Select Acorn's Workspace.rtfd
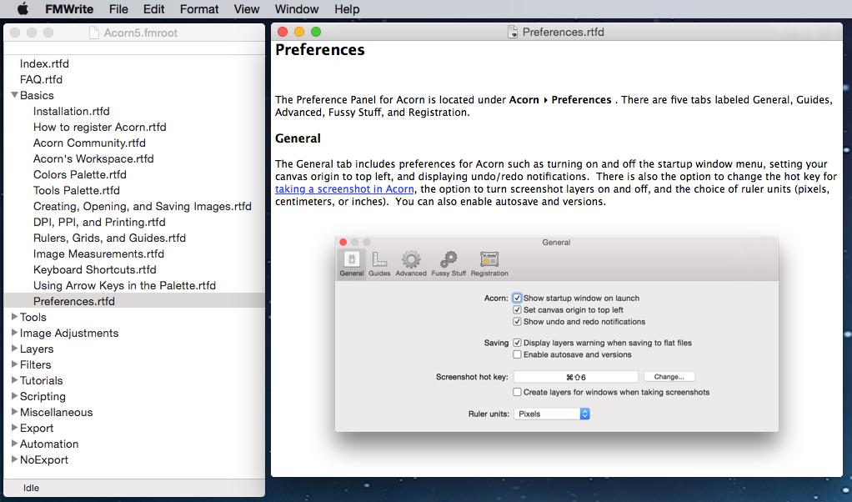The height and width of the screenshot is (502, 852). coord(93,158)
